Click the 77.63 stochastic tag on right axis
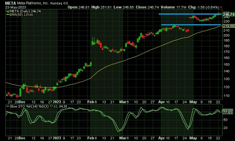 click(228, 113)
